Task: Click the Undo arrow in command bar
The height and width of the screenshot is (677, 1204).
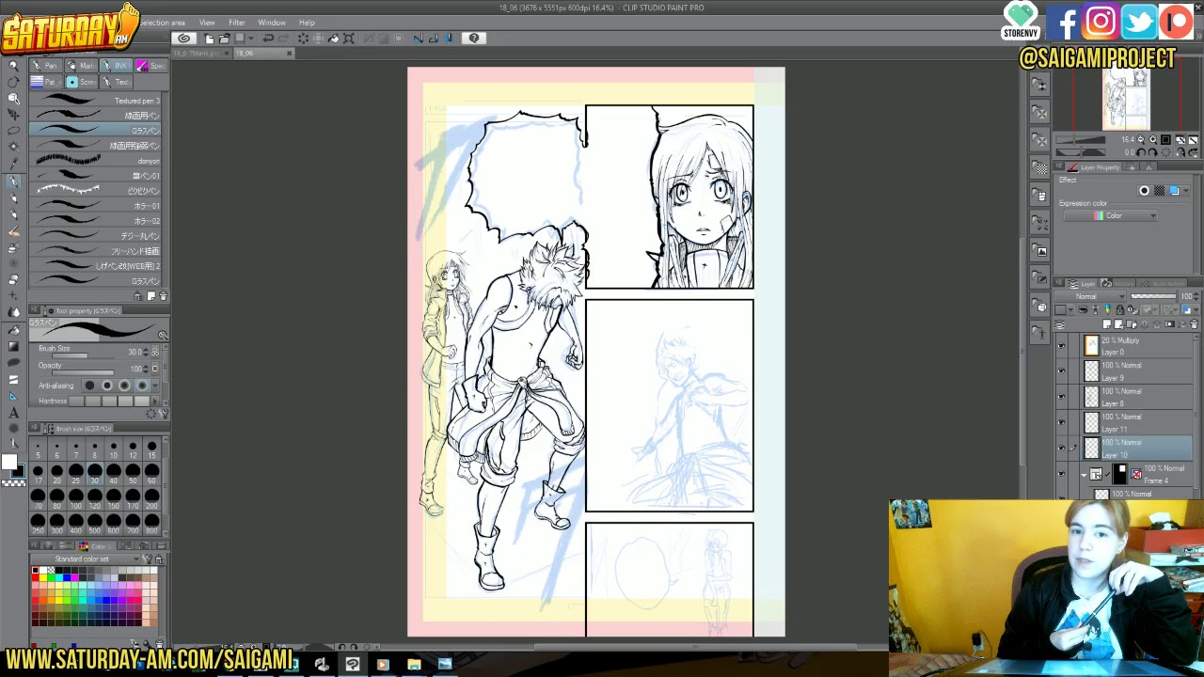Action: pos(268,39)
